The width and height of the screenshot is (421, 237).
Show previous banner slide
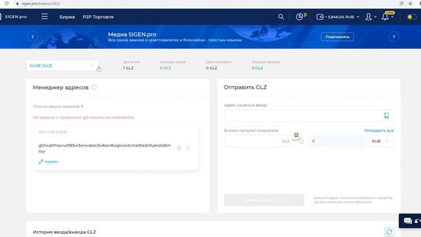(33, 37)
